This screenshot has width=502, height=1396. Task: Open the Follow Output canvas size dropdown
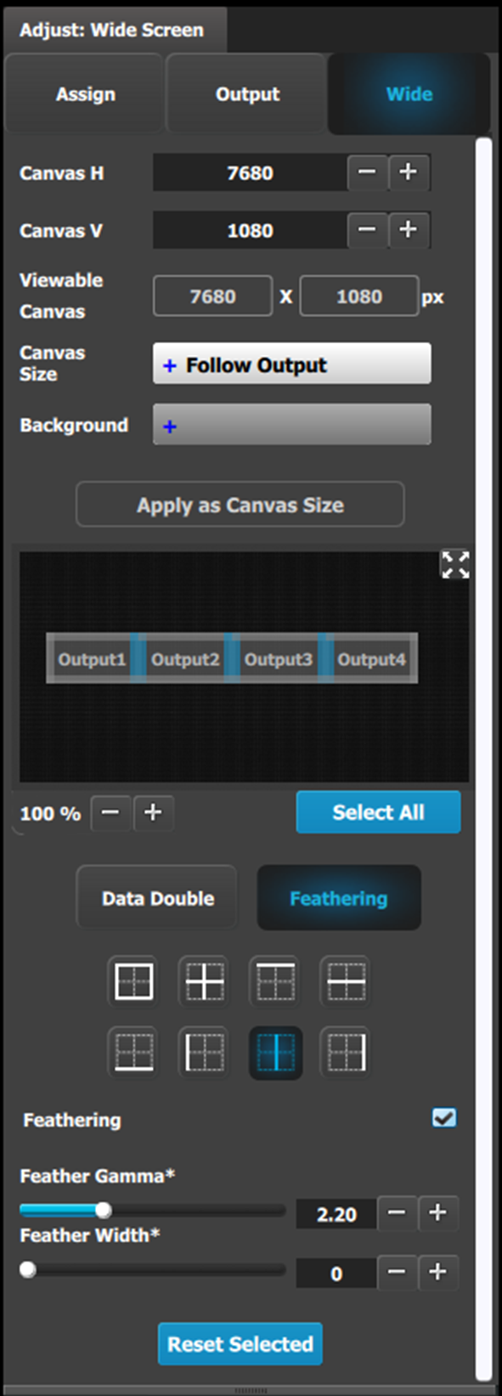click(x=291, y=365)
